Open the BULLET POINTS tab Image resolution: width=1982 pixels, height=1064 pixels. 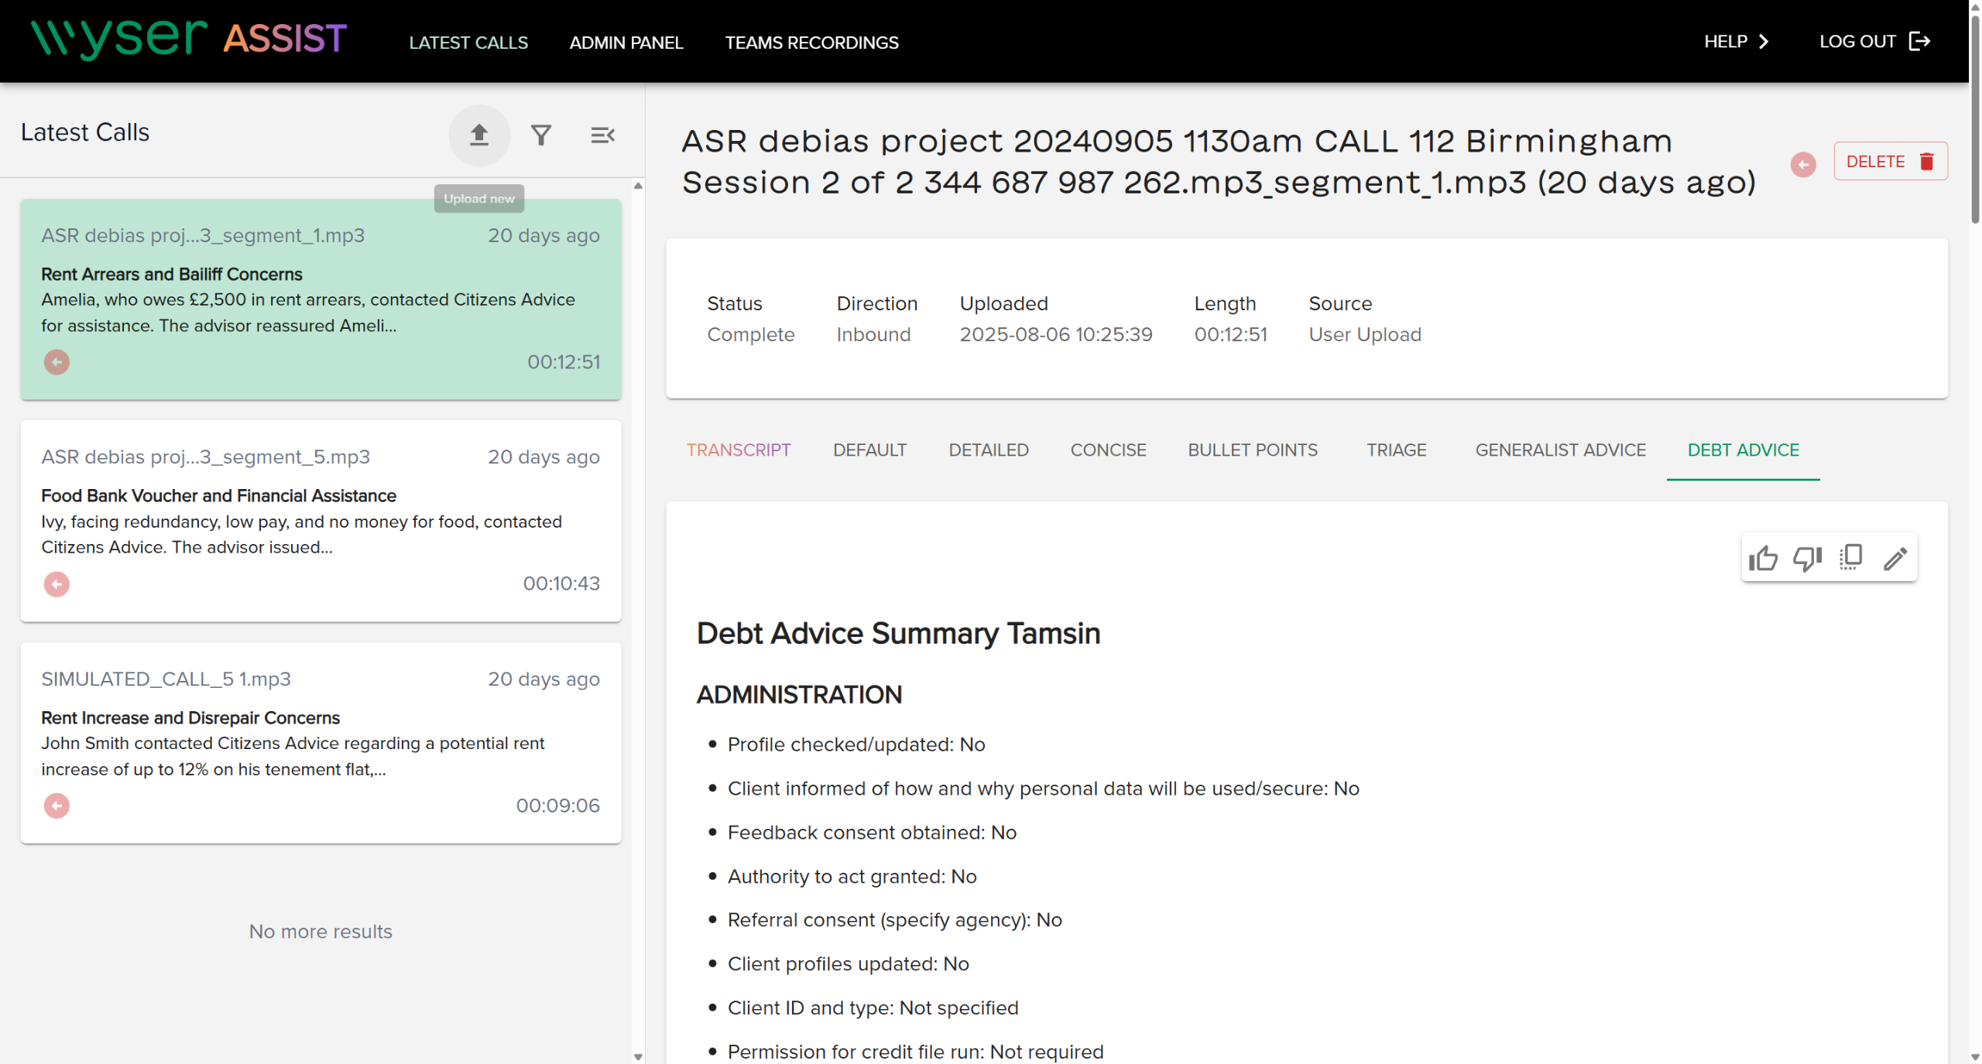tap(1252, 450)
